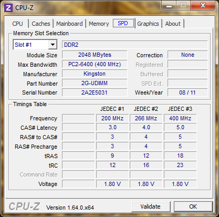The height and width of the screenshot is (217, 219).
Task: Select the Week/Year value 08 / 11
Action: [187, 92]
